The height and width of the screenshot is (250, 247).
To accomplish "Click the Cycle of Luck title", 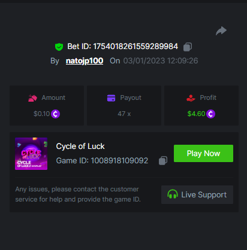I will pos(80,147).
